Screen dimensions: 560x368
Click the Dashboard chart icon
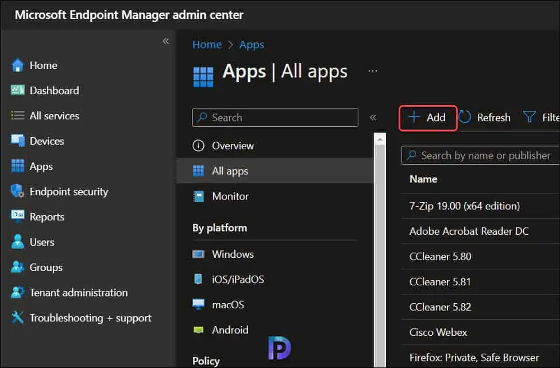click(x=17, y=90)
